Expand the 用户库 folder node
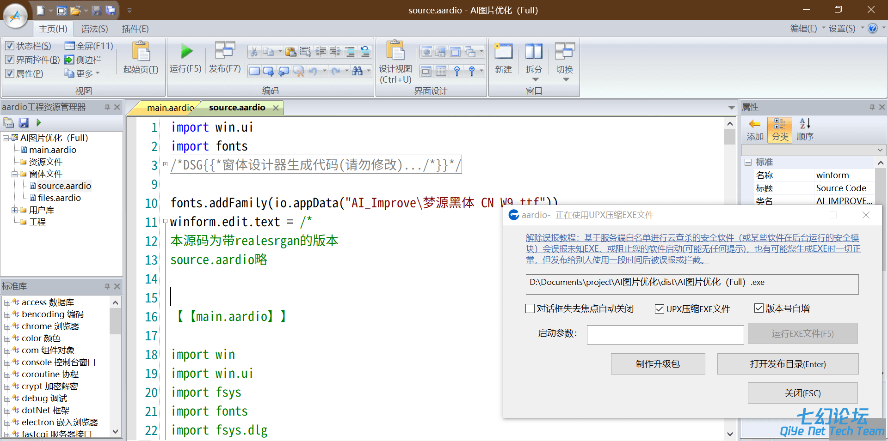This screenshot has height=441, width=888. click(14, 210)
